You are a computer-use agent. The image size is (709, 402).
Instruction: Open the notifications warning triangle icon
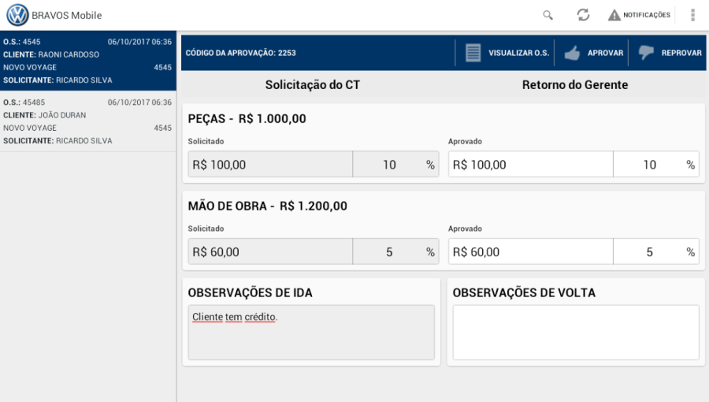pyautogui.click(x=614, y=15)
